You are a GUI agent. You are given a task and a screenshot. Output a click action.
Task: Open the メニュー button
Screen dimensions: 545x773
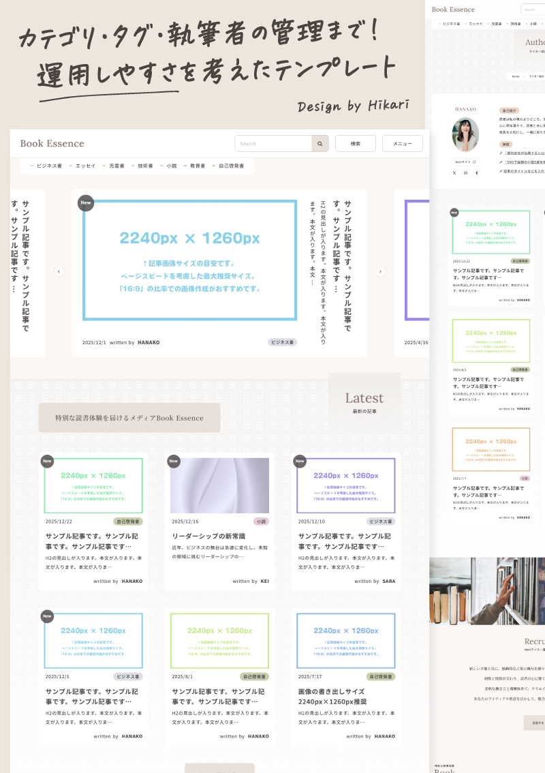point(402,143)
